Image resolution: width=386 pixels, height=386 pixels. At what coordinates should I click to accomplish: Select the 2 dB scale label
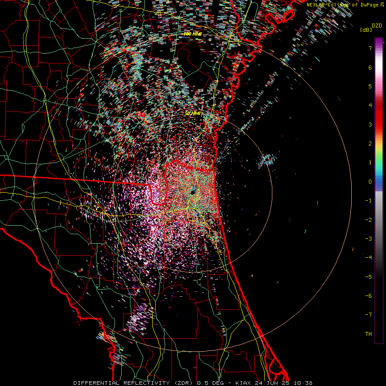[x=370, y=144]
